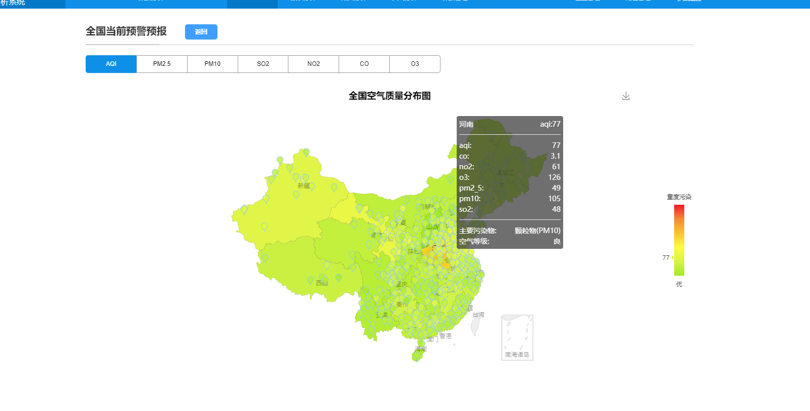Show the O3 distribution tab
The width and height of the screenshot is (810, 411).
coord(415,64)
